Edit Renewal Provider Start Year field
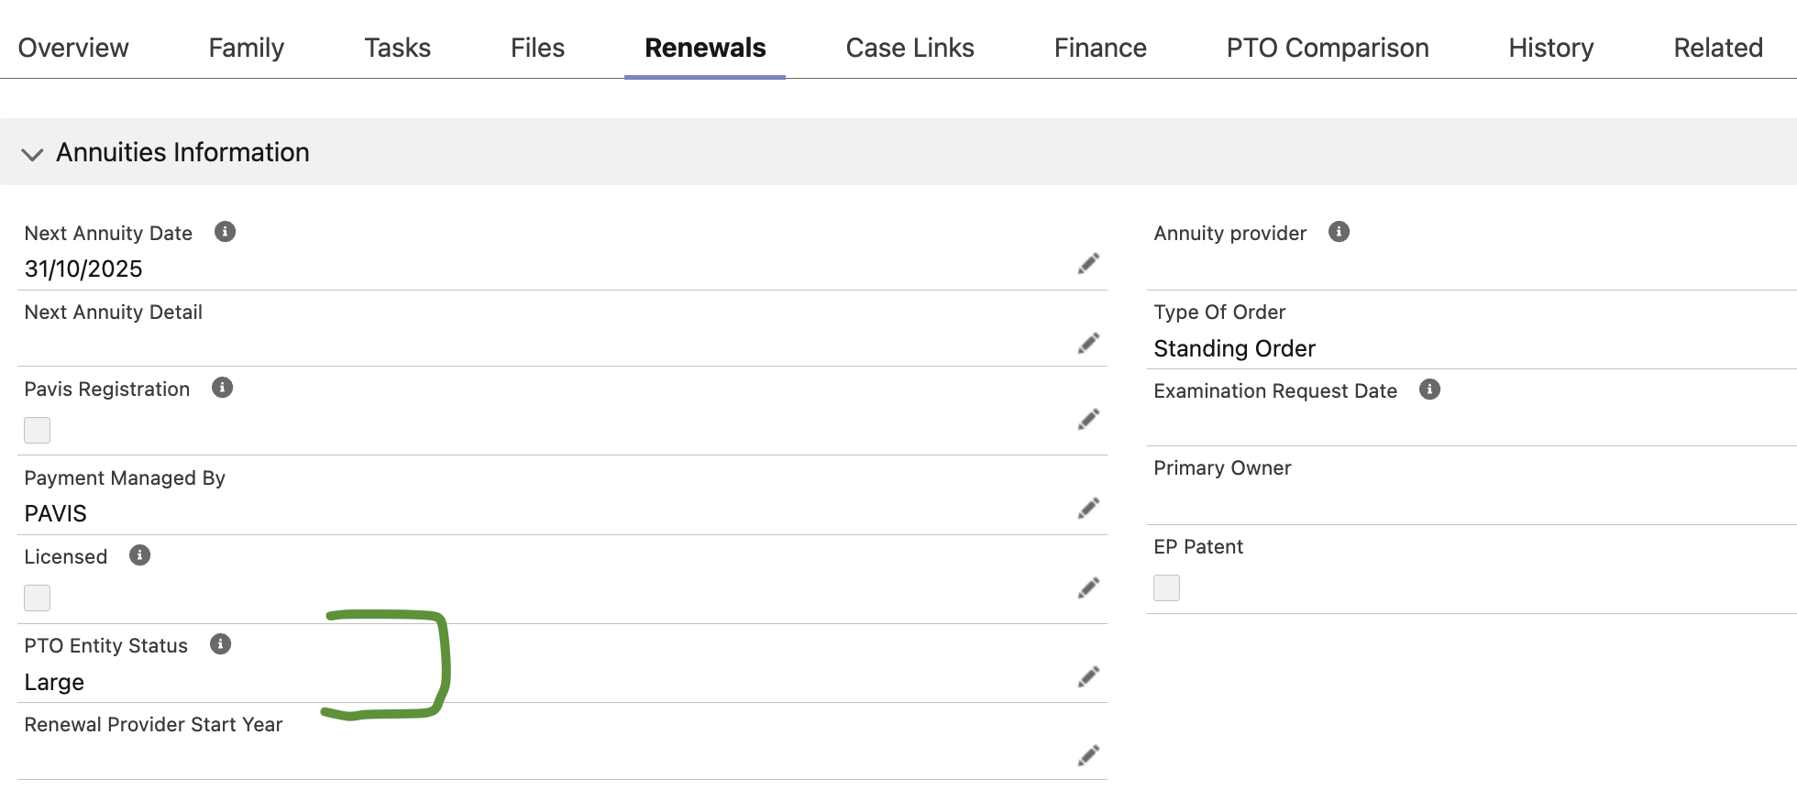 (x=1088, y=756)
